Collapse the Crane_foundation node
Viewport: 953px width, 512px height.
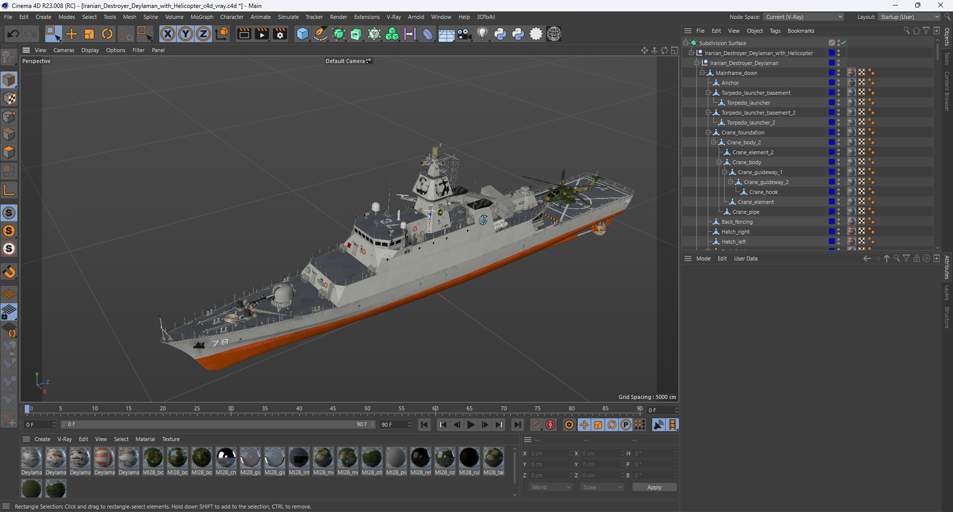[x=708, y=132]
